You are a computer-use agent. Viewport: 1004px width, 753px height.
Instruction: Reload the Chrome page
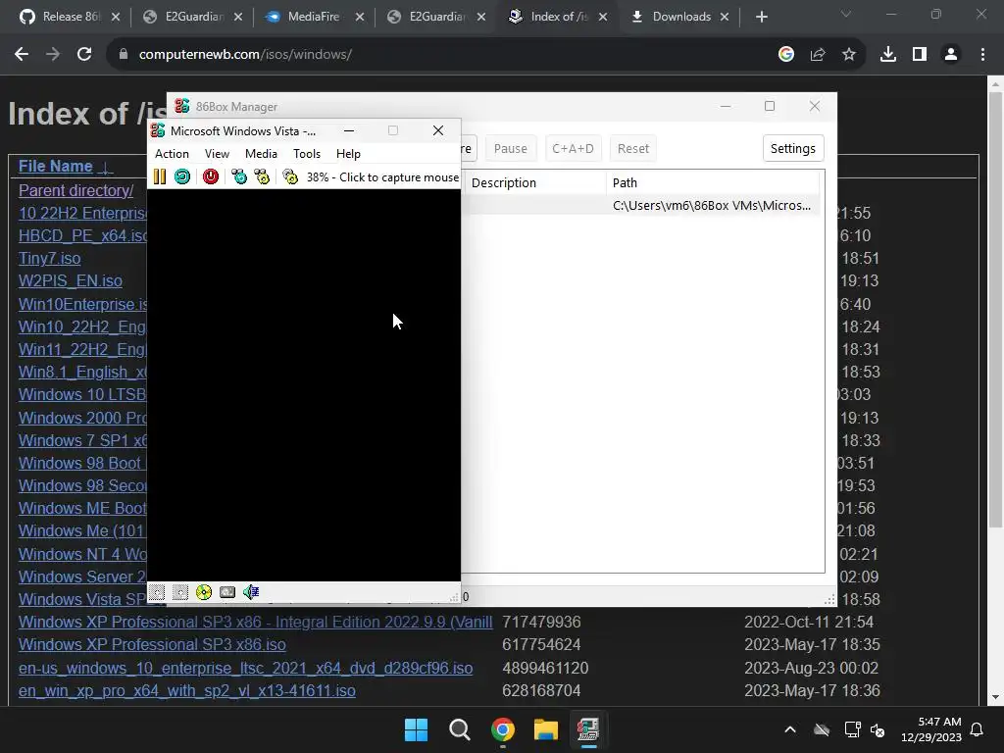coord(84,55)
